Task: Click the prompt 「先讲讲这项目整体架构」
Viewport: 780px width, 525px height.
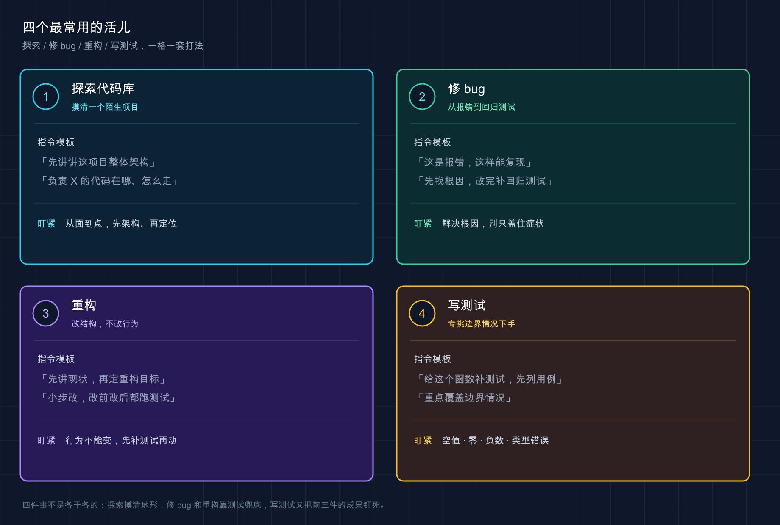Action: [x=98, y=162]
